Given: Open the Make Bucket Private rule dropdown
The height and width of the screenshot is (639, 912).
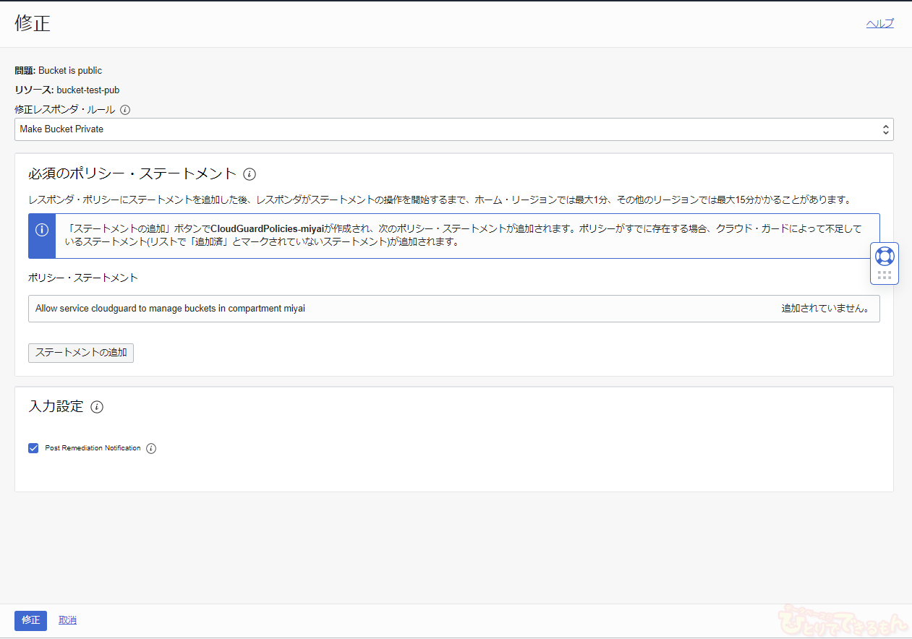Looking at the screenshot, I should 448,129.
